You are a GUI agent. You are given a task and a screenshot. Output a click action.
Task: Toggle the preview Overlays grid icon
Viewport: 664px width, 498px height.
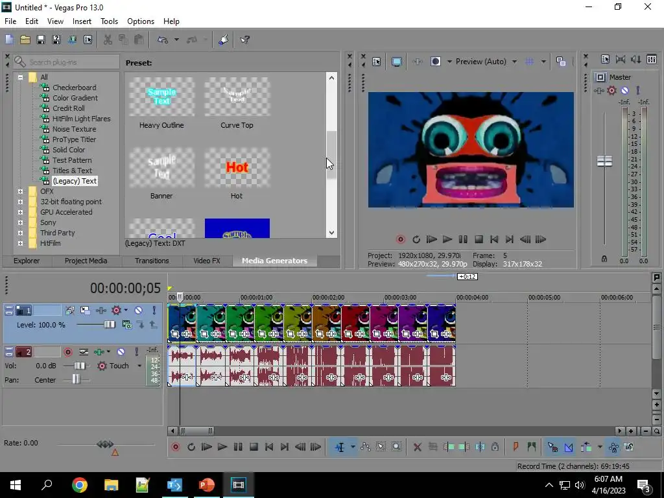tap(529, 62)
